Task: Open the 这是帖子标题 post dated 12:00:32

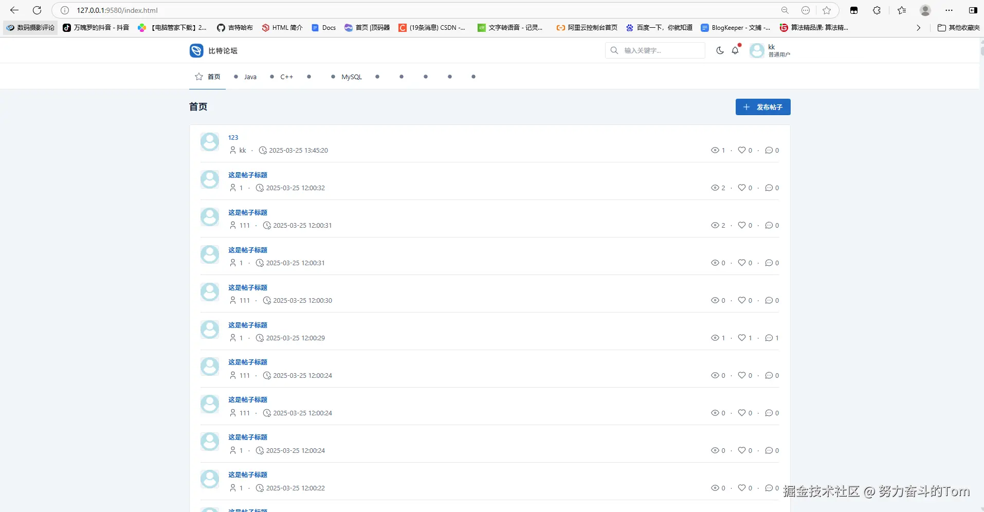Action: 248,175
